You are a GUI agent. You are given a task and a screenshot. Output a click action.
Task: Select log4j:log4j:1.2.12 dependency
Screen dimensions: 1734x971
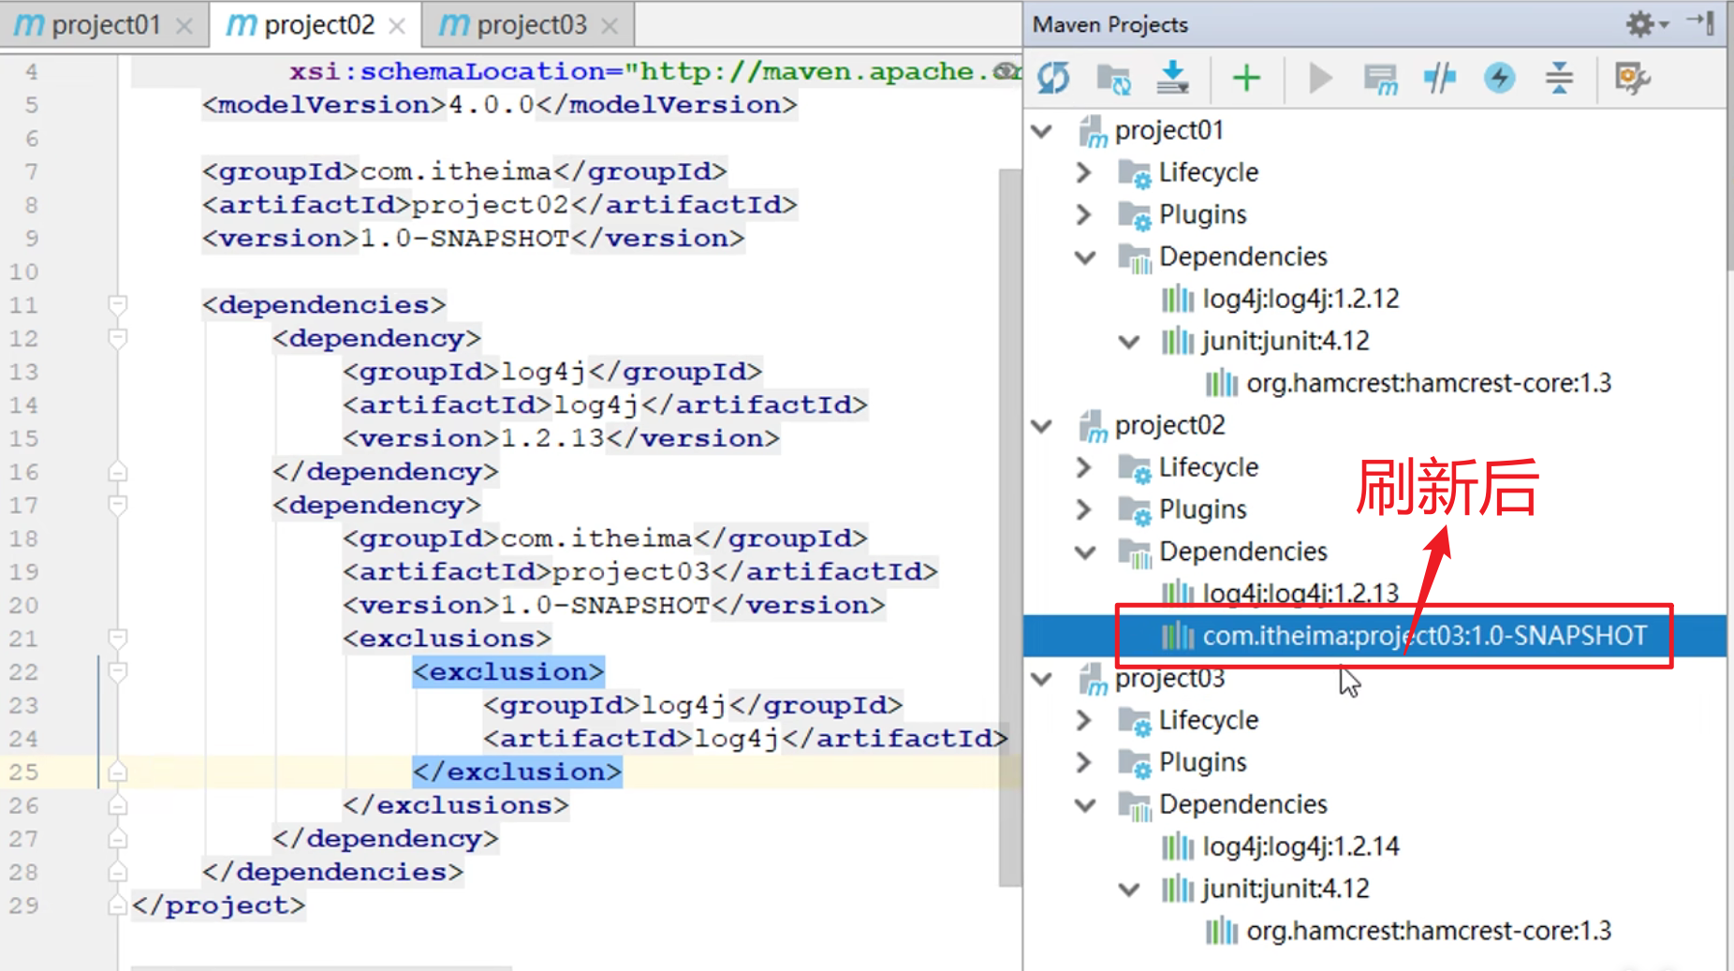pos(1300,299)
